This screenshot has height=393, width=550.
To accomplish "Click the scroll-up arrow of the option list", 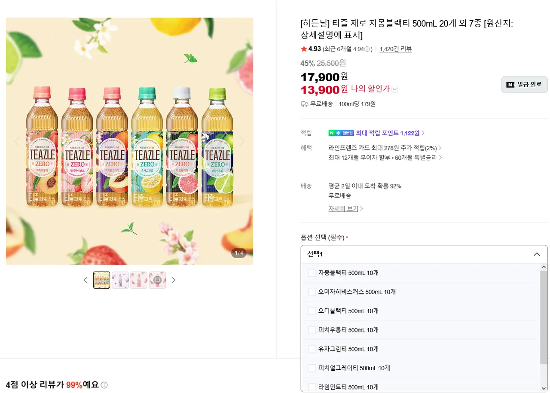I will pos(544,267).
